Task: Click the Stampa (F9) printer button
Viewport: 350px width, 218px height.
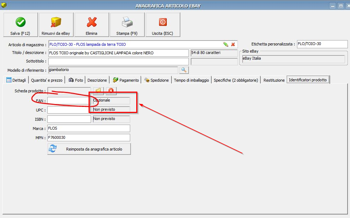Action: [127, 25]
